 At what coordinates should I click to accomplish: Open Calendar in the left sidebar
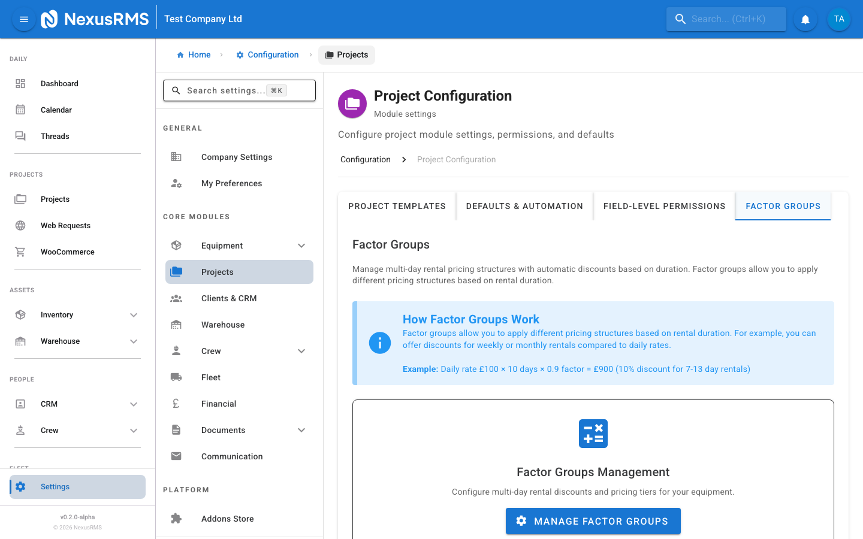pyautogui.click(x=56, y=110)
